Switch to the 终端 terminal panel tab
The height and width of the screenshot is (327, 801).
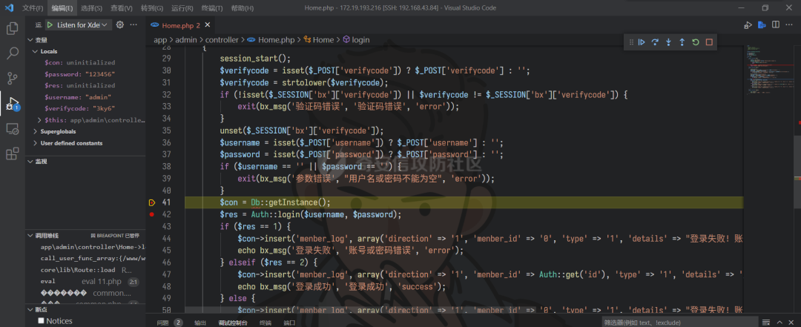266,323
